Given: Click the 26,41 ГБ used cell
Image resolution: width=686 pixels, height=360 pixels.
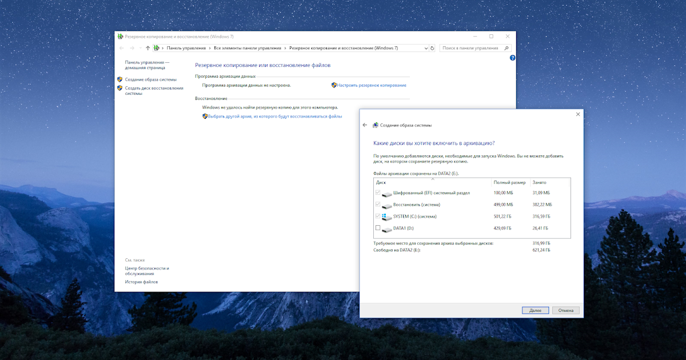Looking at the screenshot, I should tap(540, 229).
